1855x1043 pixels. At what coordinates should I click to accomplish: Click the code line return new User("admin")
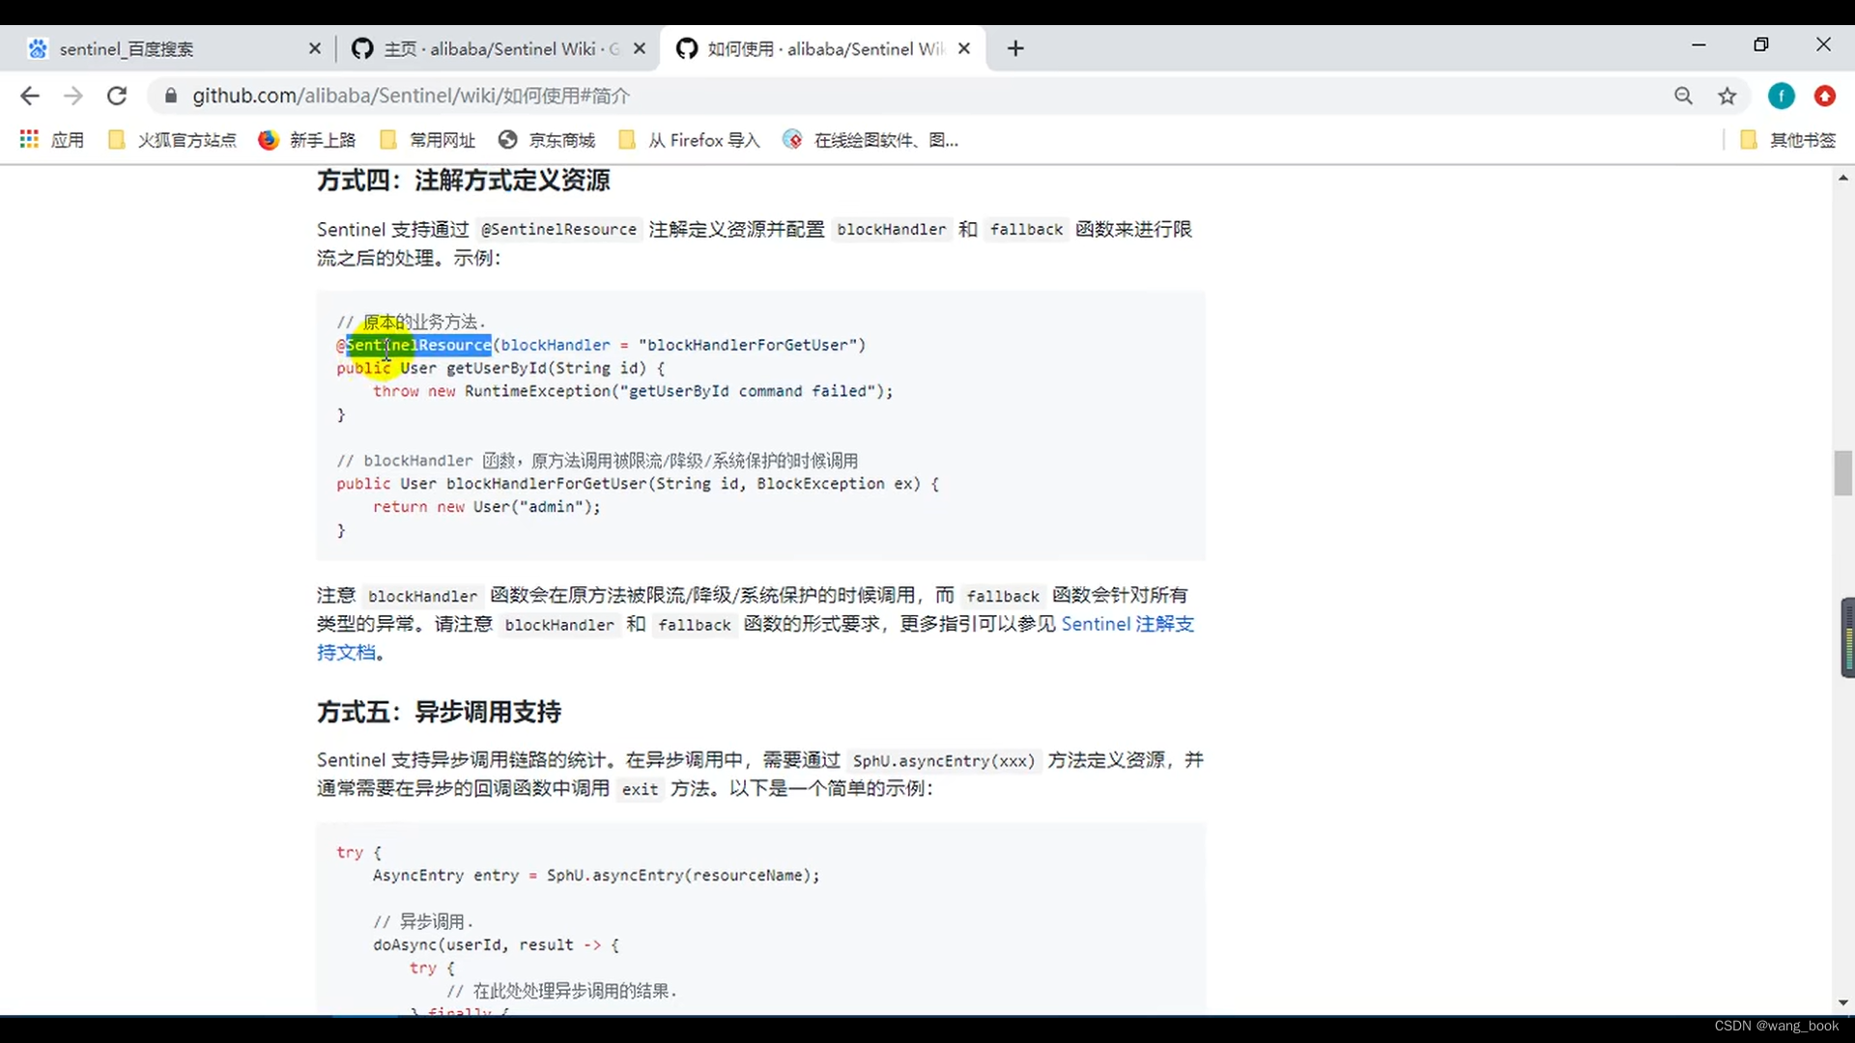tap(486, 507)
